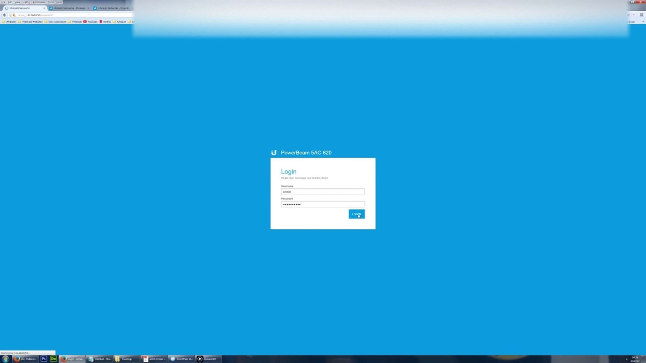Open the Desktop folder taskbar item
The height and width of the screenshot is (363, 646).
coord(126,359)
